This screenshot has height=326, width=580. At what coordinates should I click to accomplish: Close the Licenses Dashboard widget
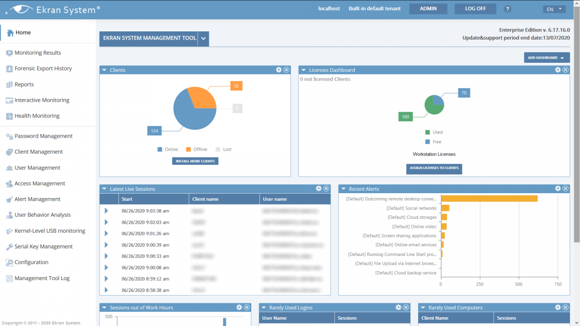pyautogui.click(x=565, y=70)
